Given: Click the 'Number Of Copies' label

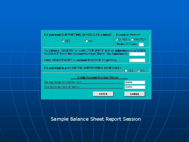Looking at the screenshot, I should point(127,44).
